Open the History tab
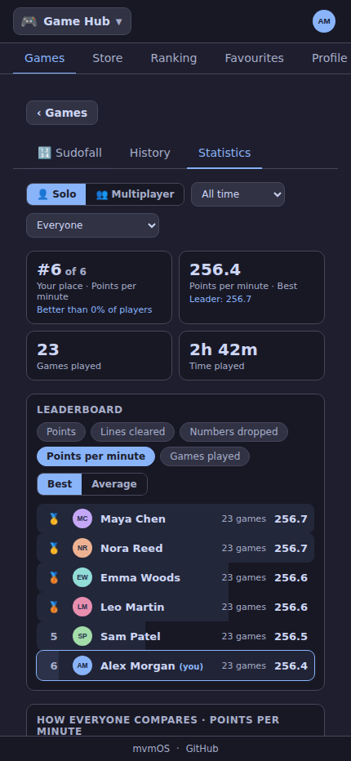The image size is (351, 761). [150, 153]
